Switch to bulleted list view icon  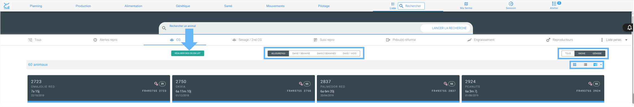[x=585, y=65]
